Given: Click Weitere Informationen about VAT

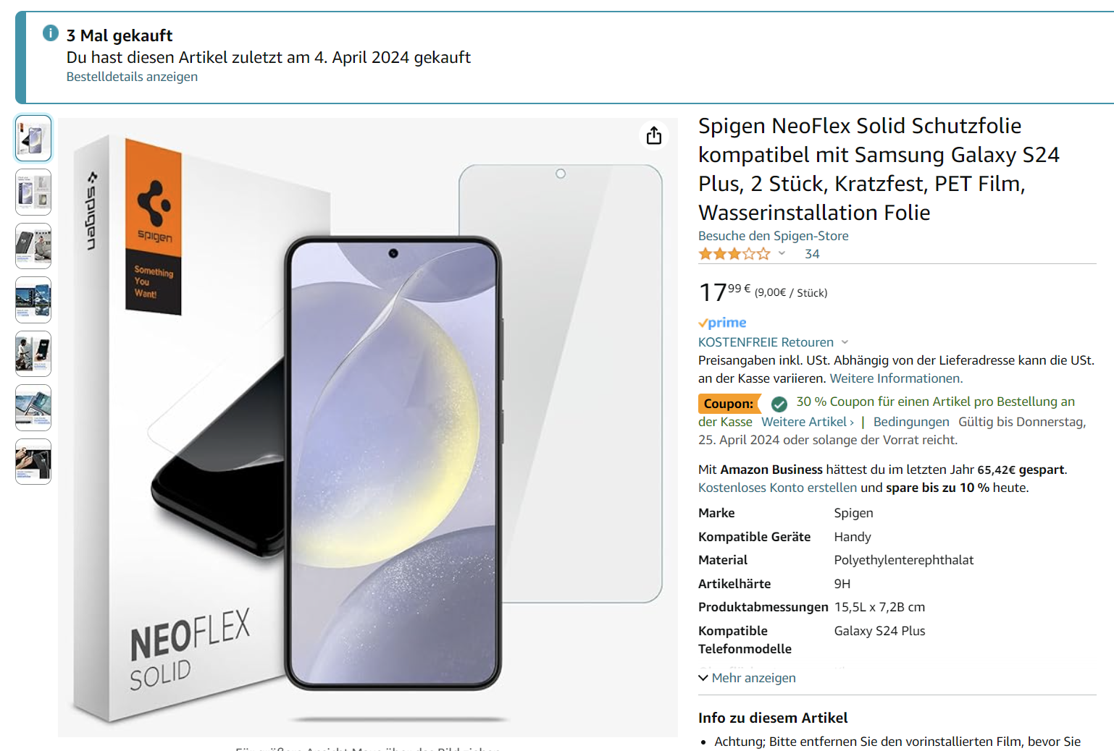Looking at the screenshot, I should (x=895, y=378).
